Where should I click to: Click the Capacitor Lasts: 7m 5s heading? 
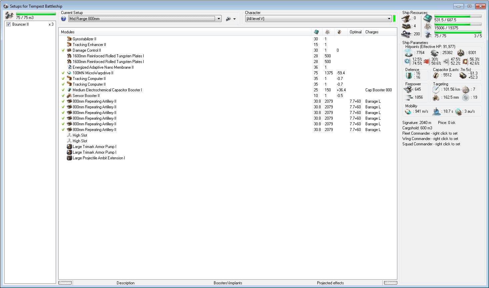click(x=452, y=70)
